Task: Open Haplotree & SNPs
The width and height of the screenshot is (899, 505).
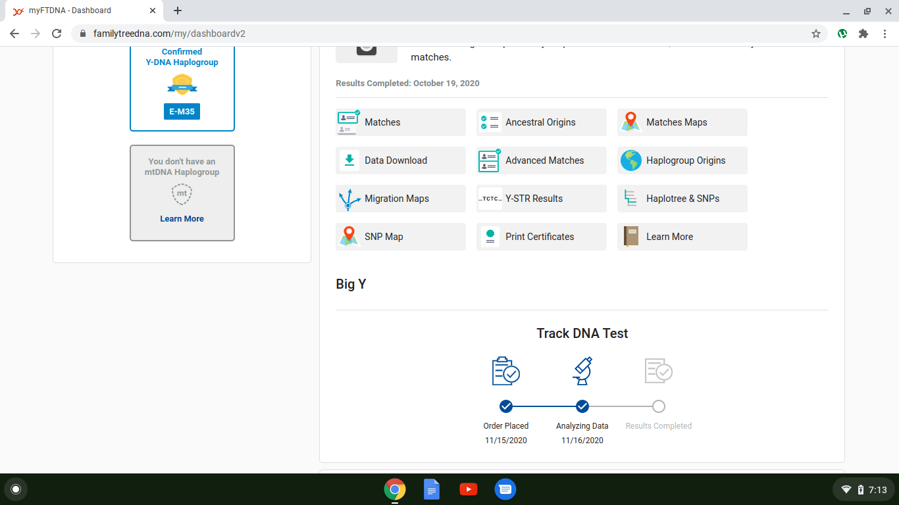Action: [682, 199]
